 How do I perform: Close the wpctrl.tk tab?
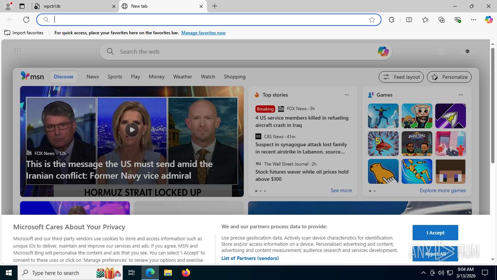click(114, 6)
